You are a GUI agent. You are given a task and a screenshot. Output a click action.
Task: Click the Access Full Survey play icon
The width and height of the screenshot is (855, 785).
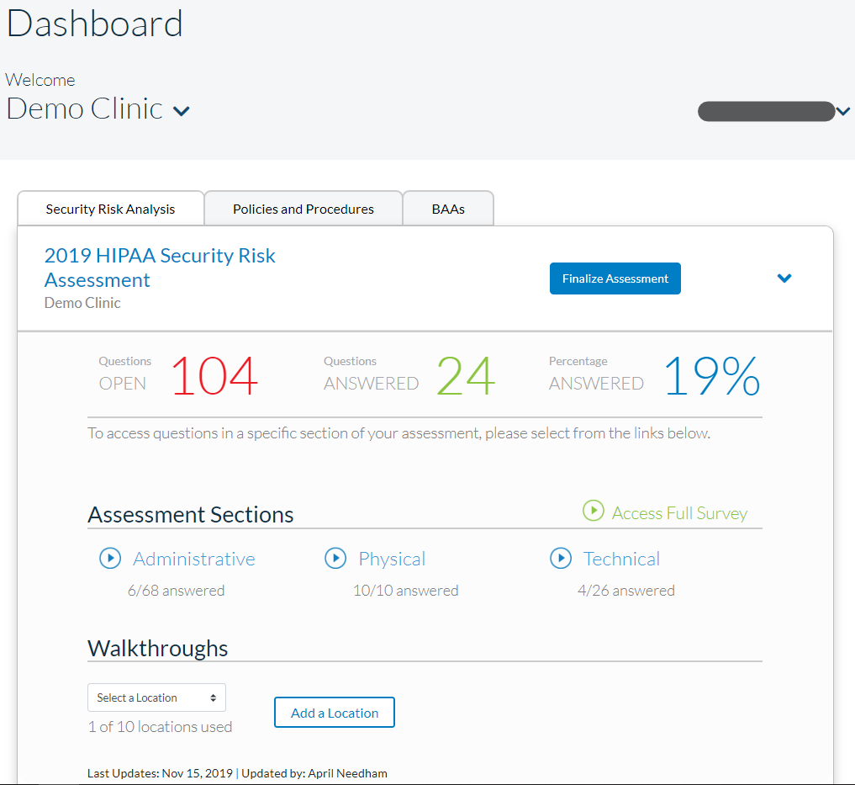click(594, 511)
